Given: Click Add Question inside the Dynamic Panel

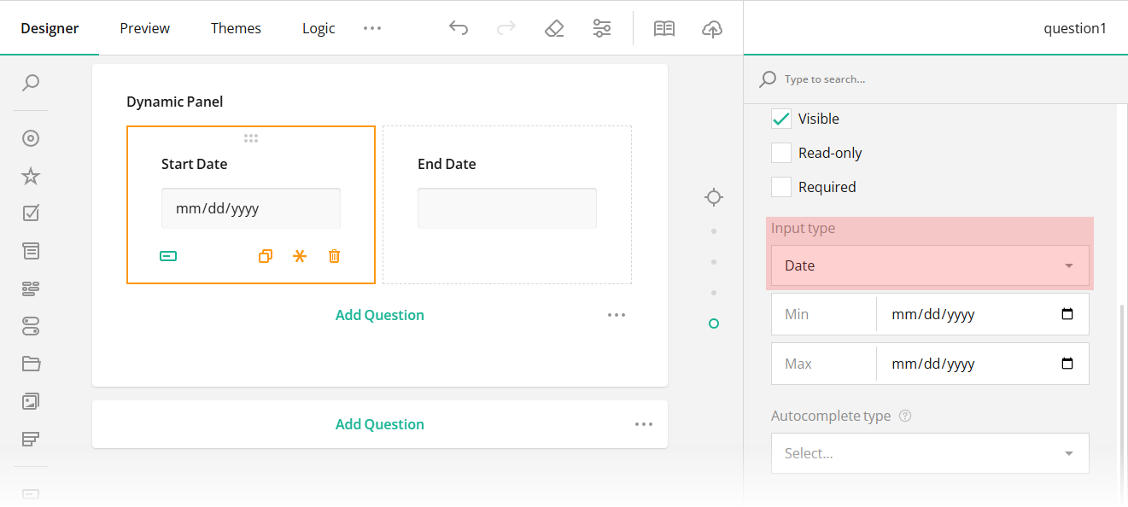Looking at the screenshot, I should 379,314.
